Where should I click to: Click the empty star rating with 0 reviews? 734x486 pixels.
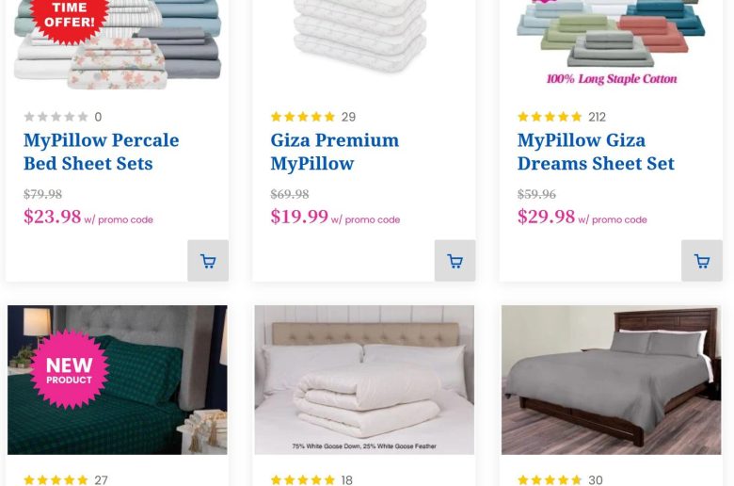click(x=56, y=117)
